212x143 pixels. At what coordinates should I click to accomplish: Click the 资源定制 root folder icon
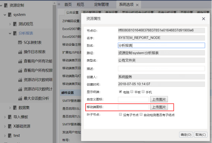coord(6,5)
